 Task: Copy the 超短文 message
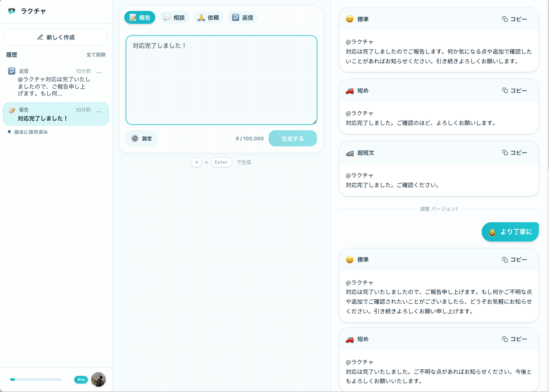coord(514,152)
